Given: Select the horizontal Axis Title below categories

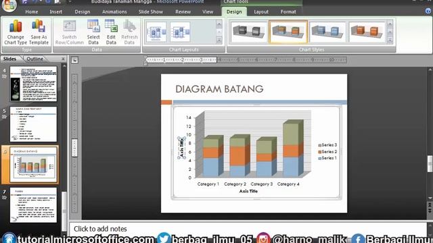Looking at the screenshot, I should coord(248,191).
